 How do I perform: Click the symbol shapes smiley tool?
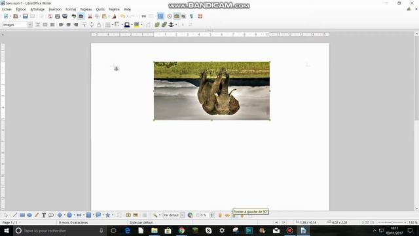(69, 215)
